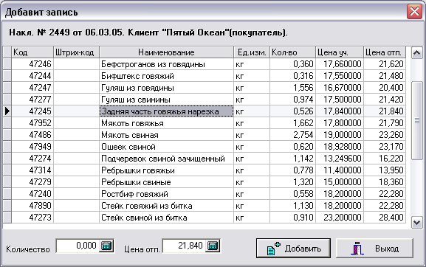Focus the Цена отп. input field

184,246
